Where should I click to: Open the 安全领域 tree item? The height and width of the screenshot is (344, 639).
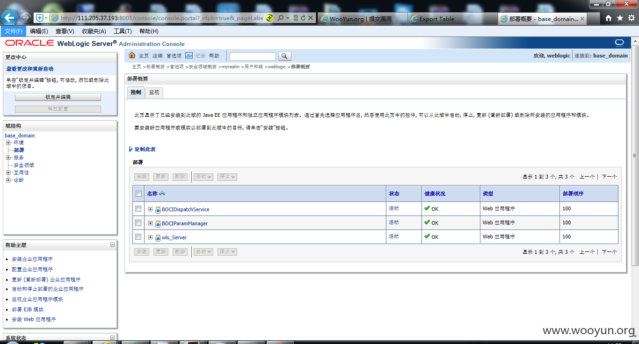pyautogui.click(x=24, y=165)
